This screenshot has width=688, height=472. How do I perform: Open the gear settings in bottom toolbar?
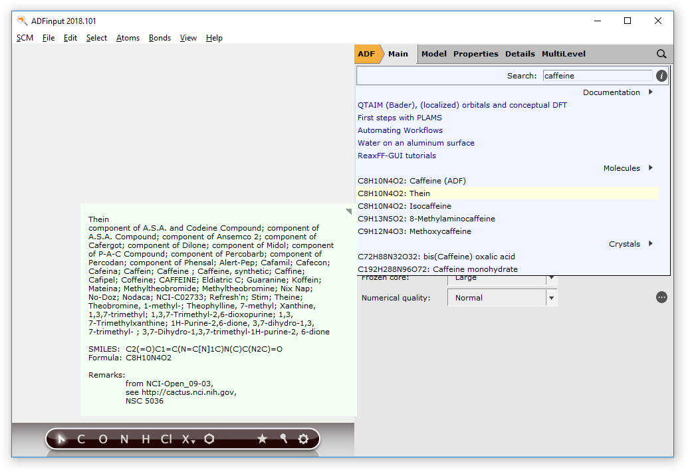[303, 439]
